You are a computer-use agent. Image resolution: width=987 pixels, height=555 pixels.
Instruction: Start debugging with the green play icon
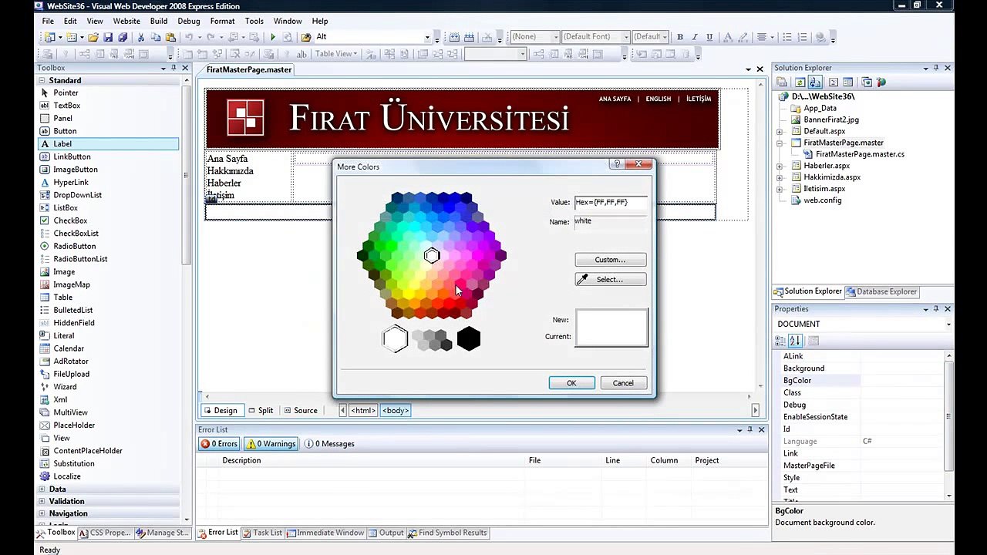(273, 37)
